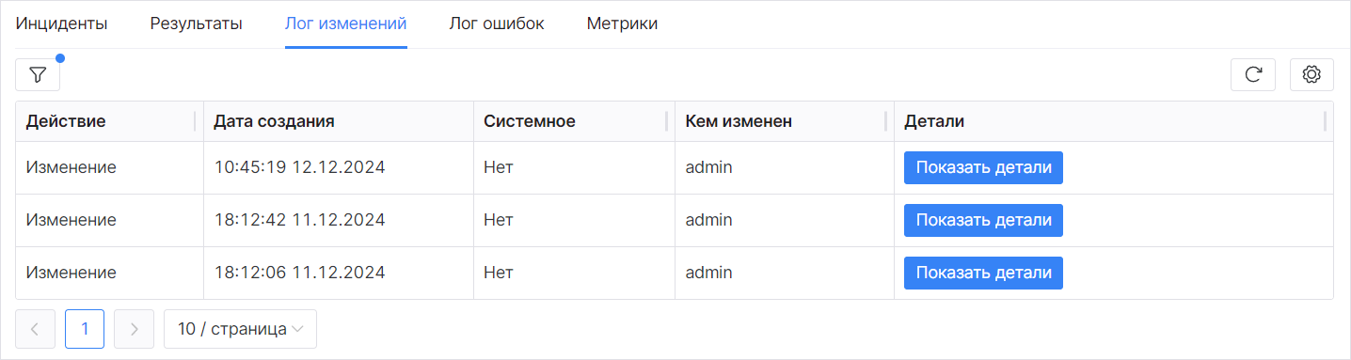Go to previous page arrow
The image size is (1351, 360).
pyautogui.click(x=36, y=329)
